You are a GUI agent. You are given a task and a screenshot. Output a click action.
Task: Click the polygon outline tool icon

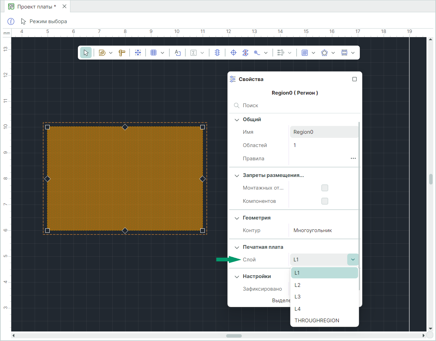[x=324, y=53]
